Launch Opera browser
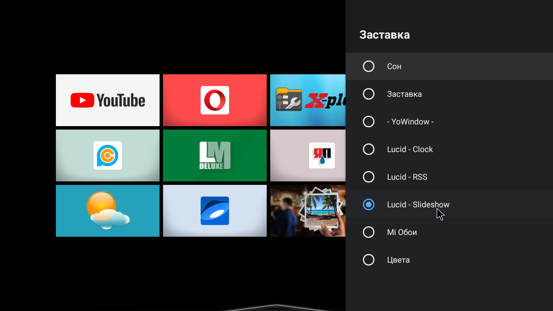Viewport: 553px width, 311px height. (214, 100)
